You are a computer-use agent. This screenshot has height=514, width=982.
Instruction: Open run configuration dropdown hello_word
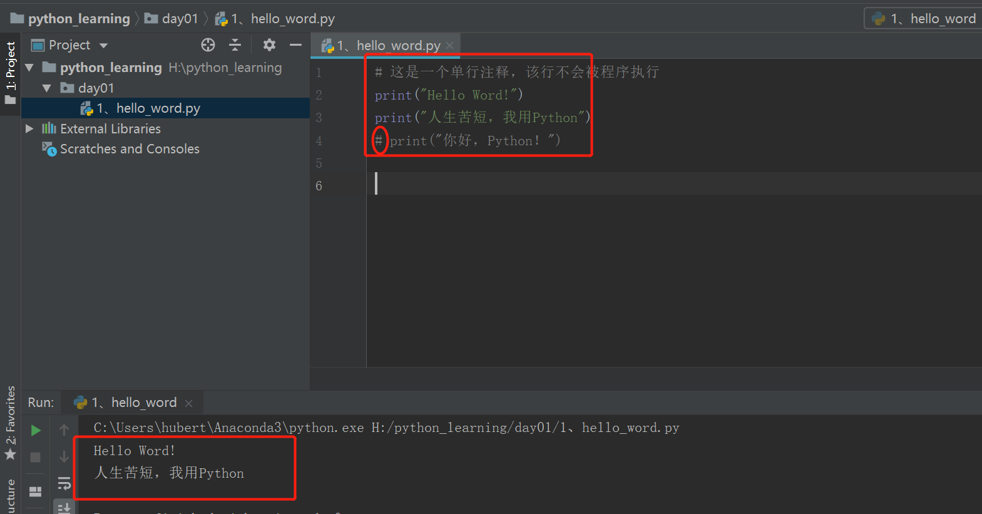click(x=924, y=19)
